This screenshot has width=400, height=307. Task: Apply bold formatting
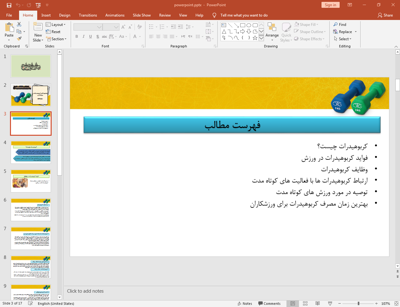[76, 37]
